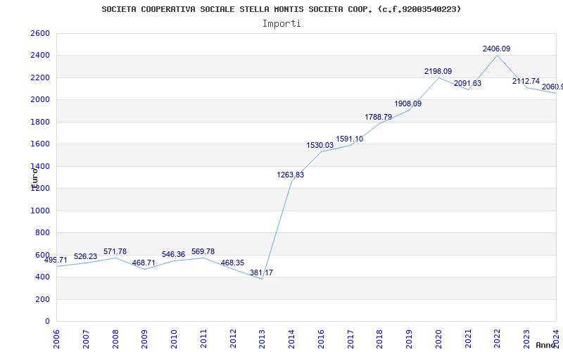Click the x-axis year 2006
The height and width of the screenshot is (352, 563).
(x=56, y=339)
